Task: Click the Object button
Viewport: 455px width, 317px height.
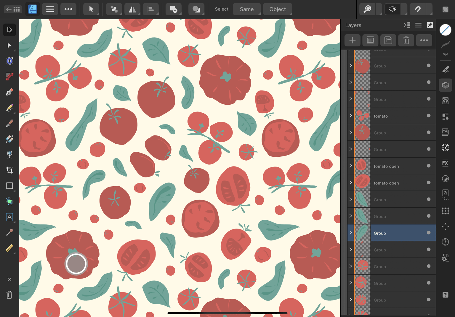Action: (x=278, y=9)
